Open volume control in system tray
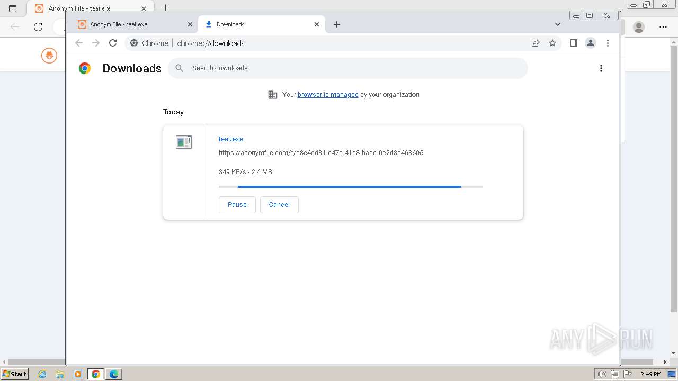The image size is (678, 381). point(602,374)
